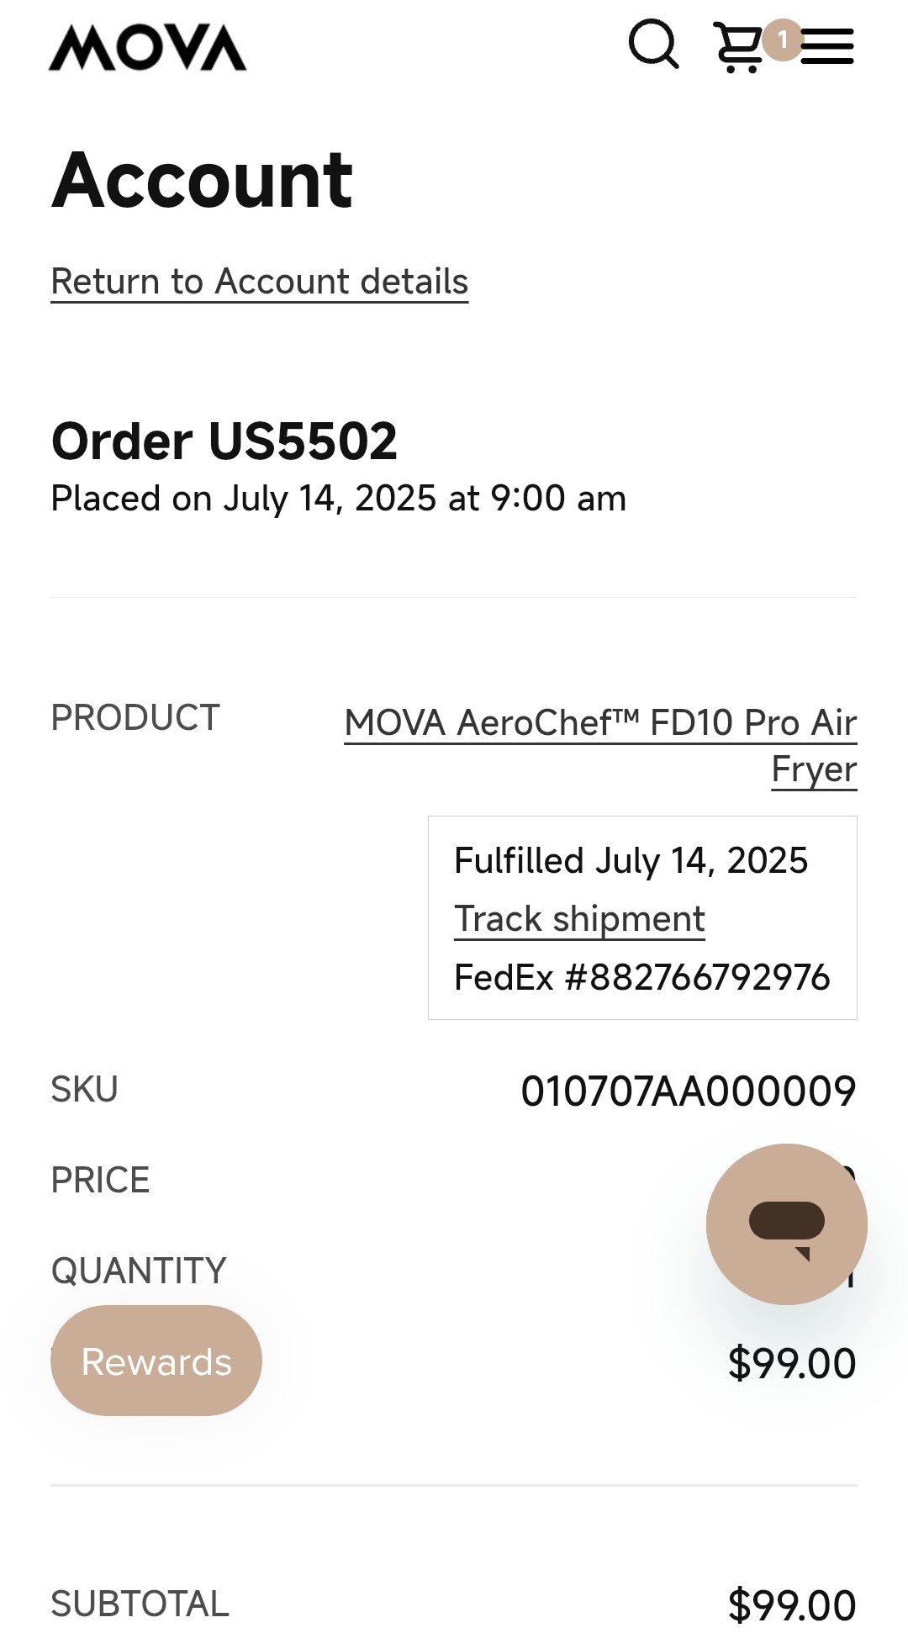Click the PRICE row label

(x=100, y=1181)
